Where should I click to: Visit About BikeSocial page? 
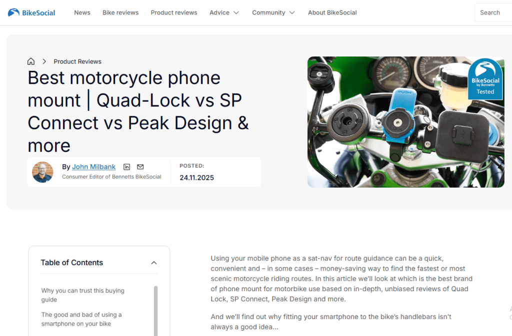click(x=332, y=12)
